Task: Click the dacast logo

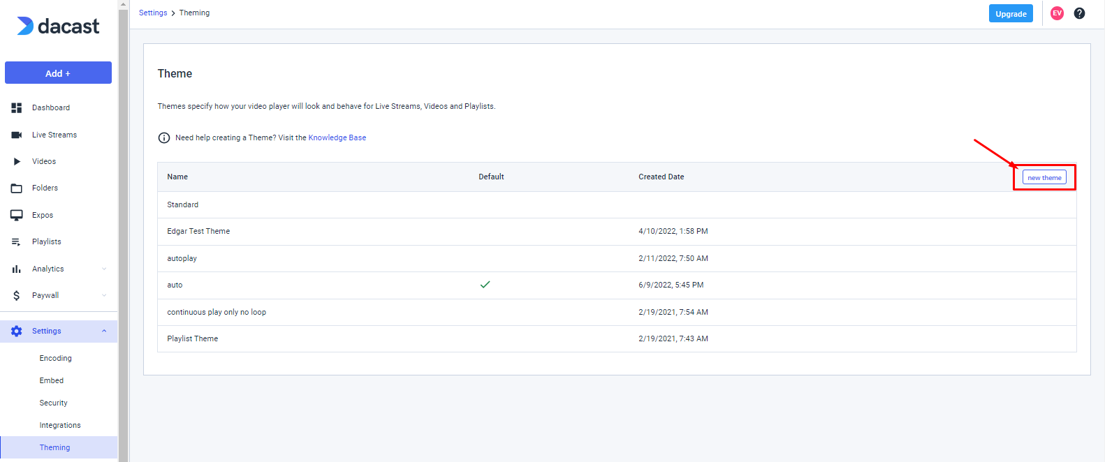Action: pyautogui.click(x=58, y=27)
